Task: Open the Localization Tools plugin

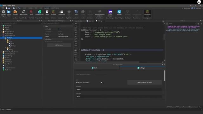Action: pyautogui.click(x=76, y=13)
